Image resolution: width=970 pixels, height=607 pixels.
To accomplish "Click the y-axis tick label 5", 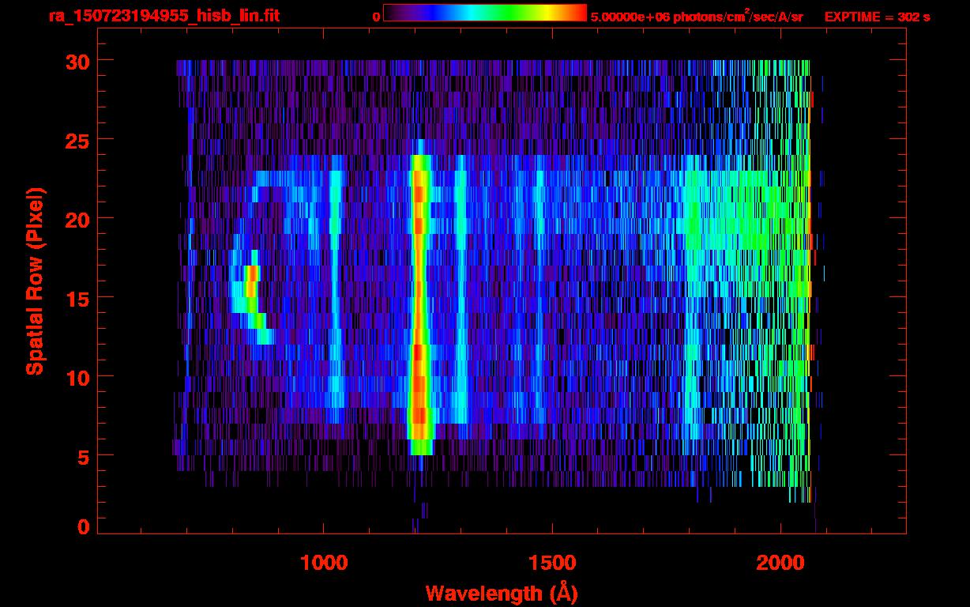I will (x=81, y=456).
